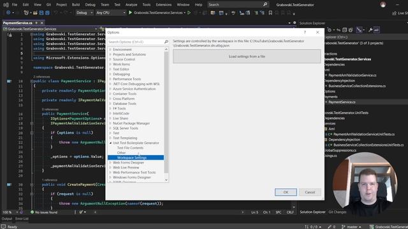408x229 pixels.
Task: Click the No issues found status indicator
Action: point(44,212)
